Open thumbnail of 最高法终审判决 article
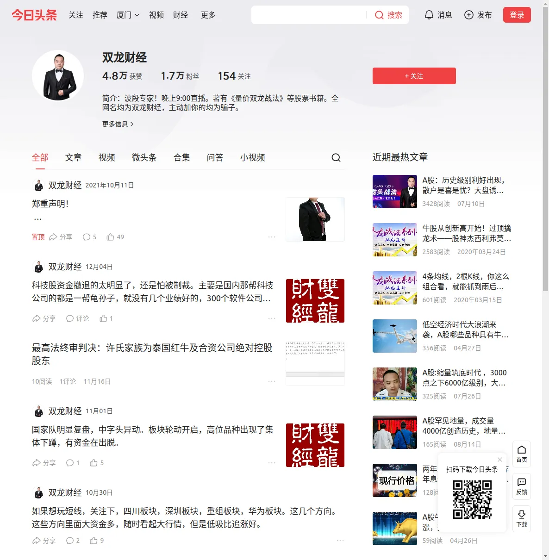549x560 pixels. pos(315,364)
